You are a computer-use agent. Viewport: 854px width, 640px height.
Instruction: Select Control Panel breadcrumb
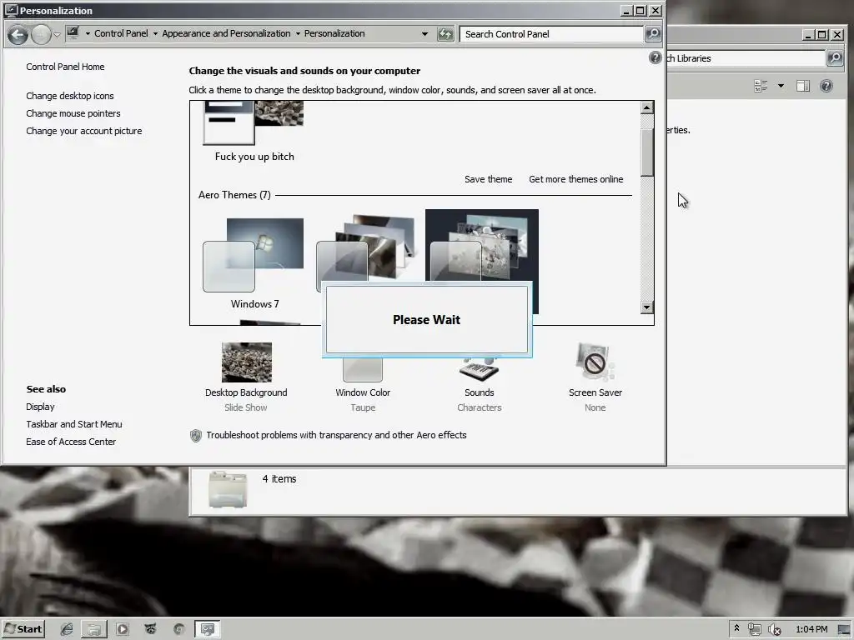pos(121,33)
